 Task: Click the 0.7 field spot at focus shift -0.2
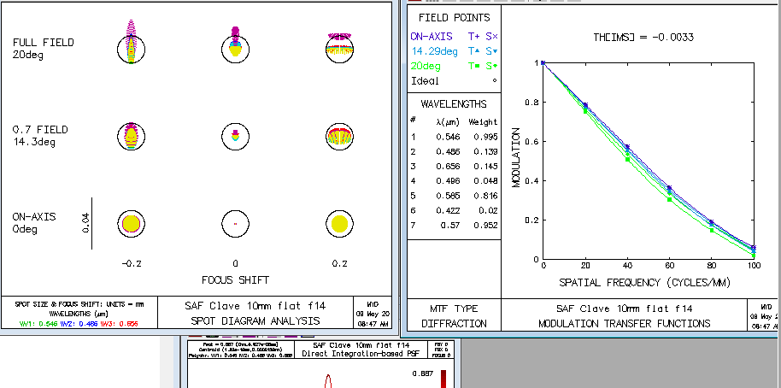pyautogui.click(x=131, y=136)
